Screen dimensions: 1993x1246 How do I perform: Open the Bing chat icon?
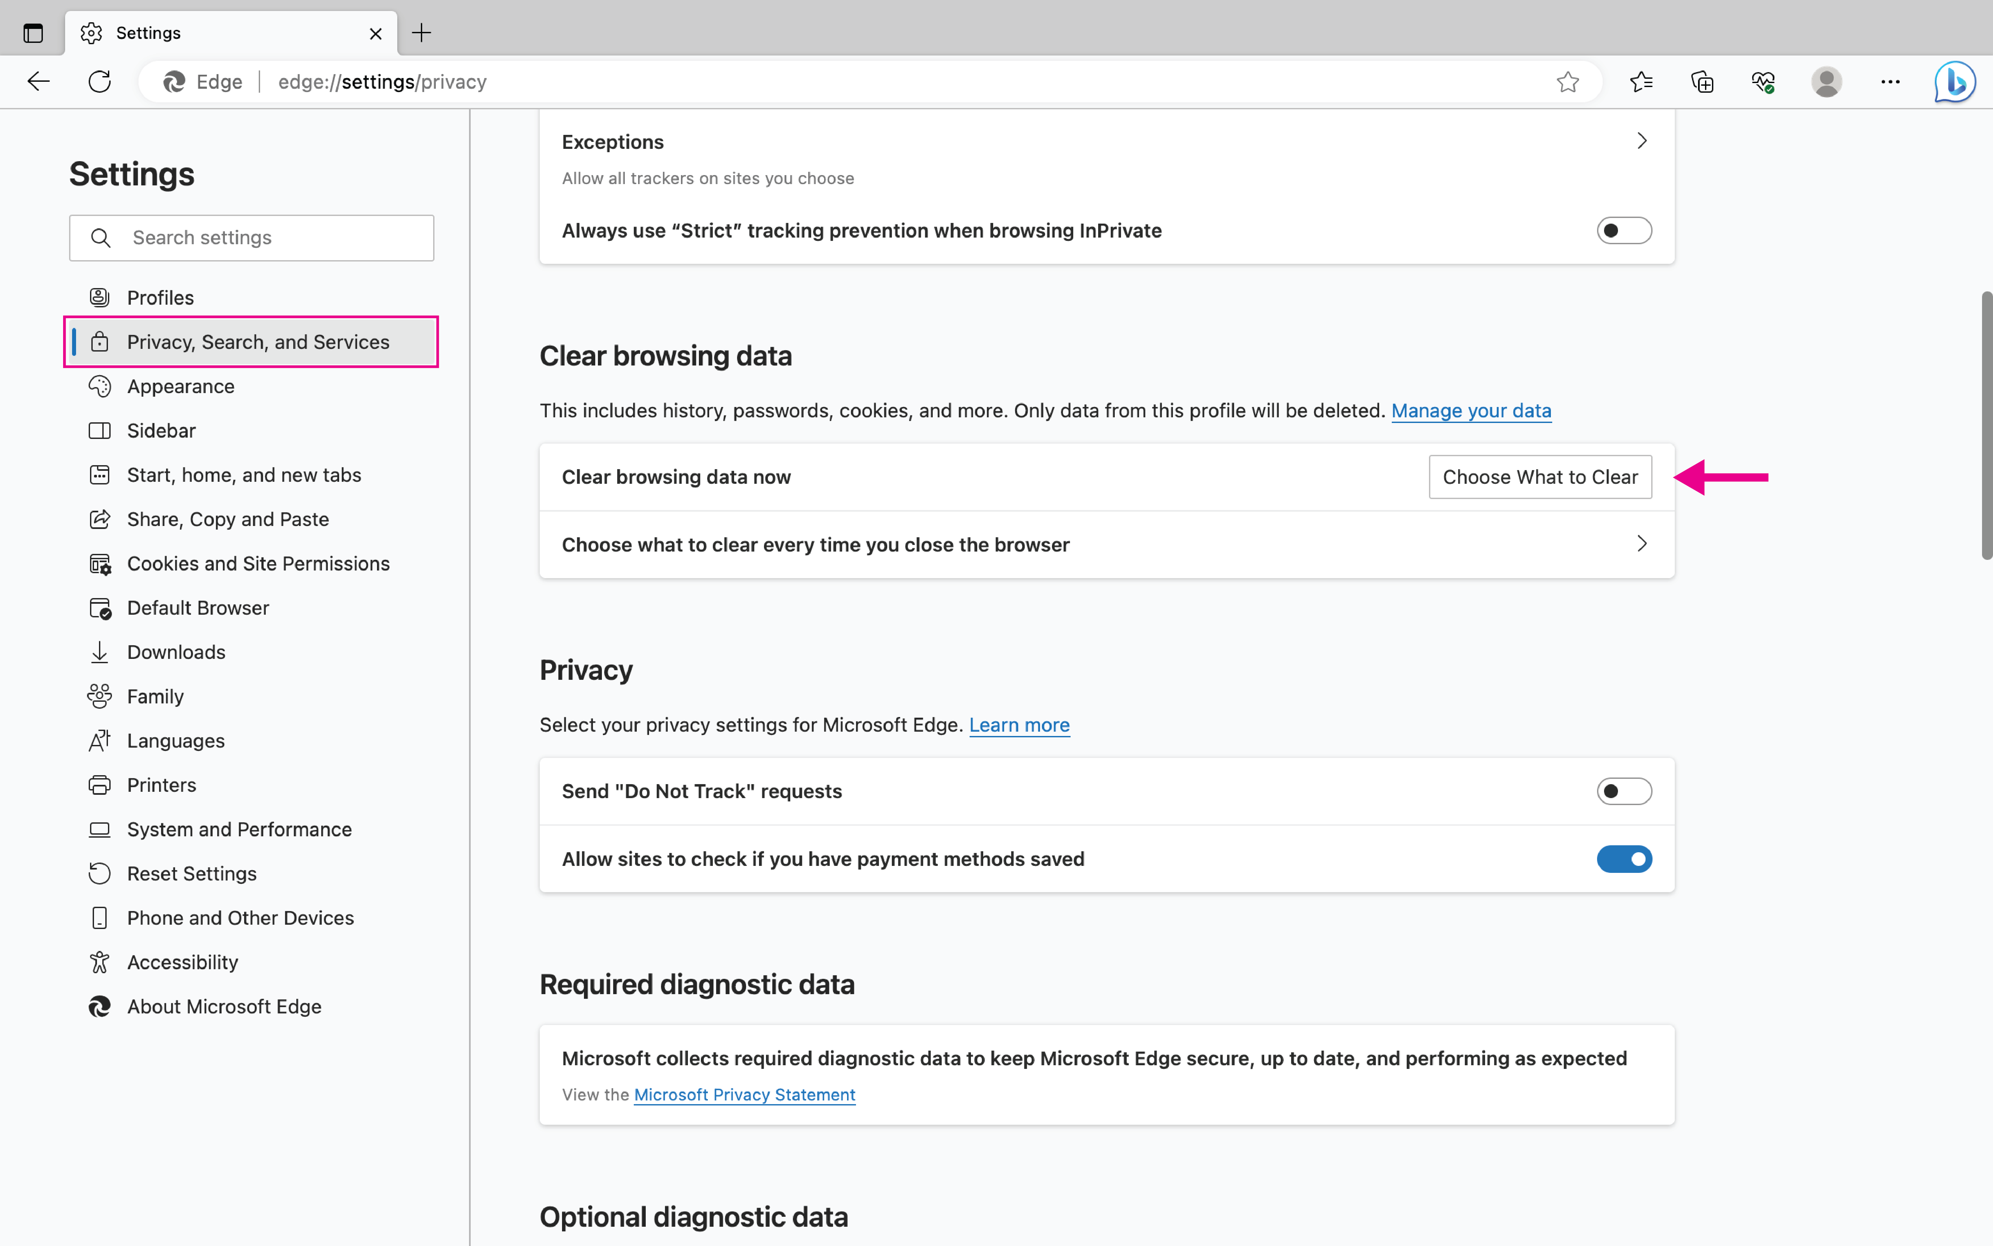[1955, 82]
